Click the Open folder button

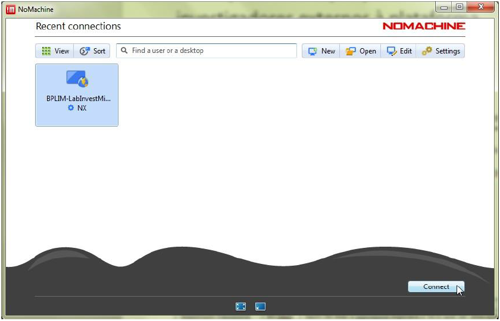tap(361, 51)
